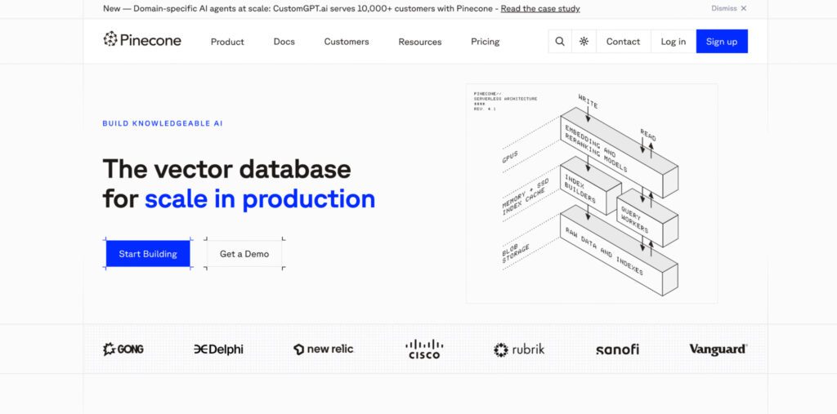The image size is (837, 414).
Task: Click the Rubrik logo
Action: (519, 349)
